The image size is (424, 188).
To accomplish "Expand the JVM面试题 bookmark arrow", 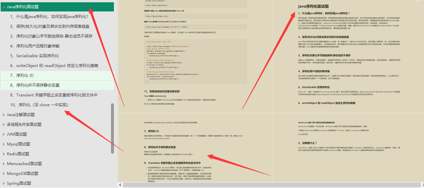I will [4, 134].
